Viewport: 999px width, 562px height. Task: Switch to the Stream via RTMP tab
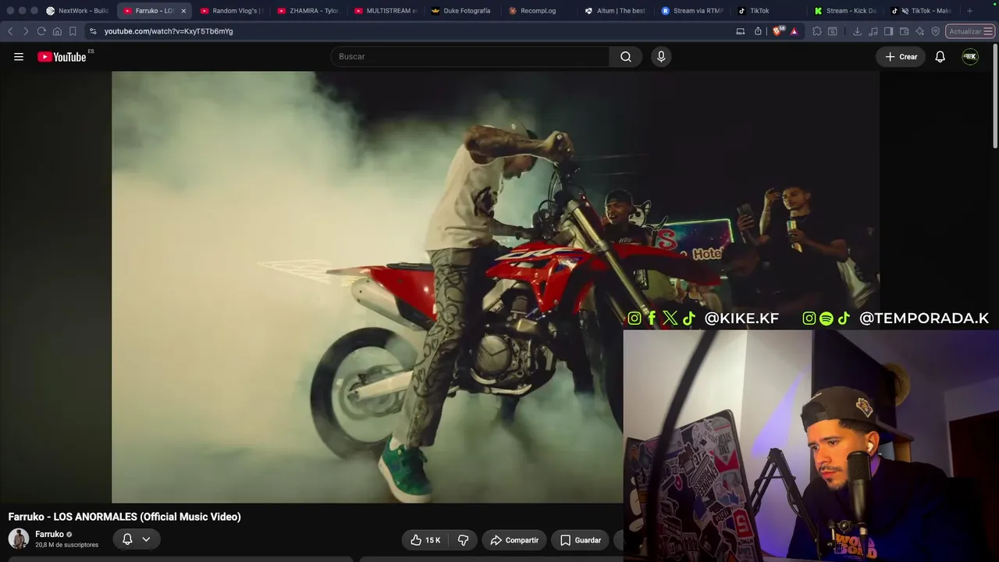(x=693, y=11)
